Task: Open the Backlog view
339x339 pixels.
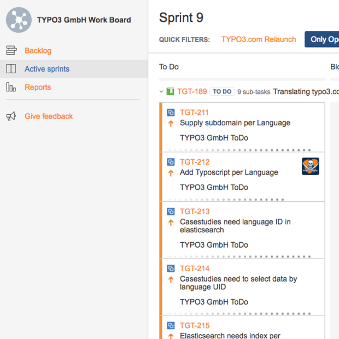Action: 38,51
